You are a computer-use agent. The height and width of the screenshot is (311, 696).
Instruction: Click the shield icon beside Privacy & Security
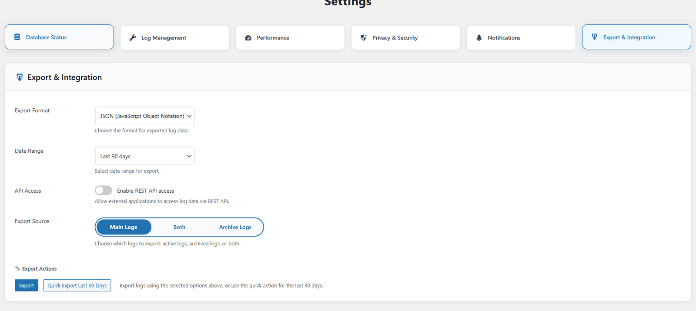pos(364,38)
